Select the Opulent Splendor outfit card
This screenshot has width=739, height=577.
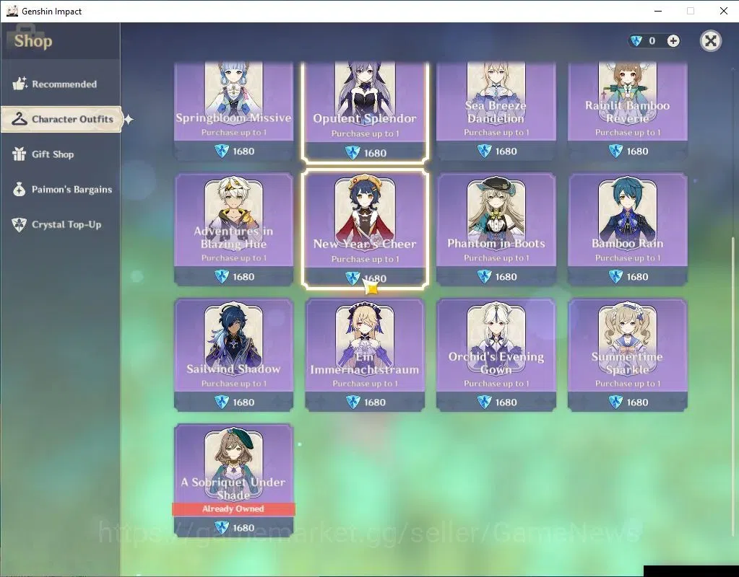366,112
